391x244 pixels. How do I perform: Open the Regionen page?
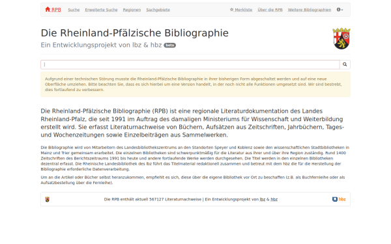pos(132,10)
